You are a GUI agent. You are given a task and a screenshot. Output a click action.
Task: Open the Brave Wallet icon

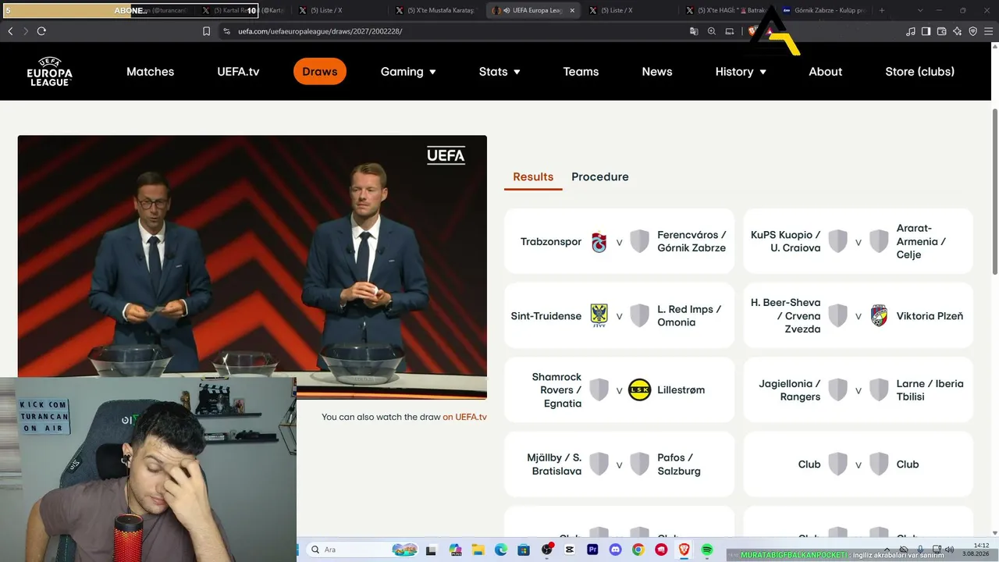coord(941,31)
